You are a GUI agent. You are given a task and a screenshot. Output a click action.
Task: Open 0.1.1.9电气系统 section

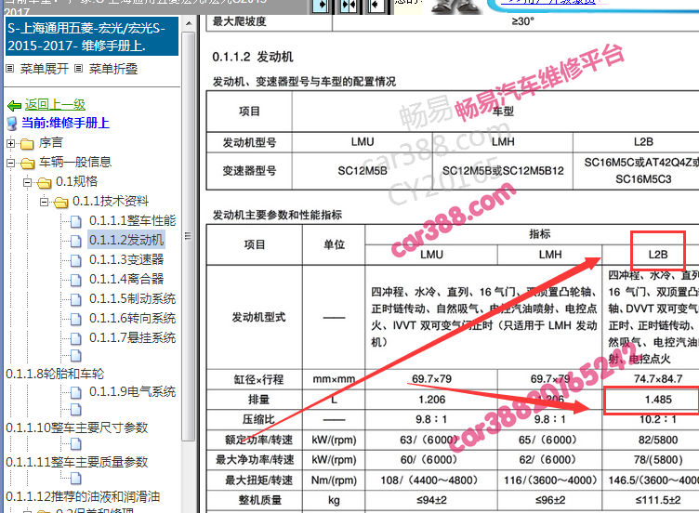pyautogui.click(x=132, y=392)
